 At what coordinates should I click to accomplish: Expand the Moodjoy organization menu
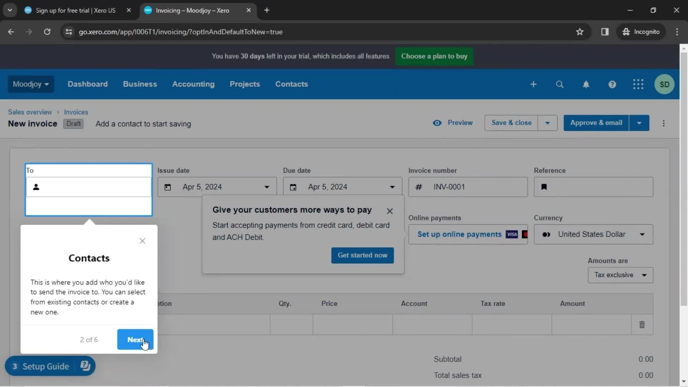click(x=31, y=84)
